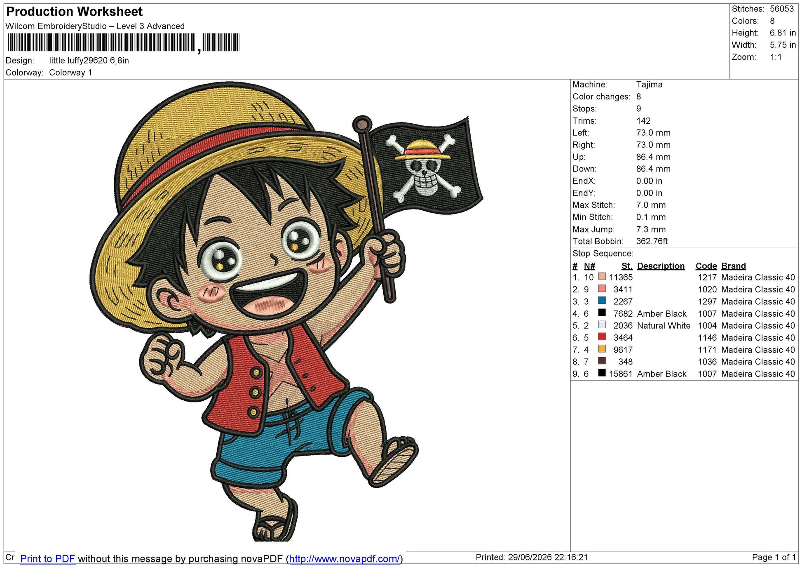The height and width of the screenshot is (567, 802).
Task: Select the Max Jump value '7.3 mm'
Action: pyautogui.click(x=651, y=229)
